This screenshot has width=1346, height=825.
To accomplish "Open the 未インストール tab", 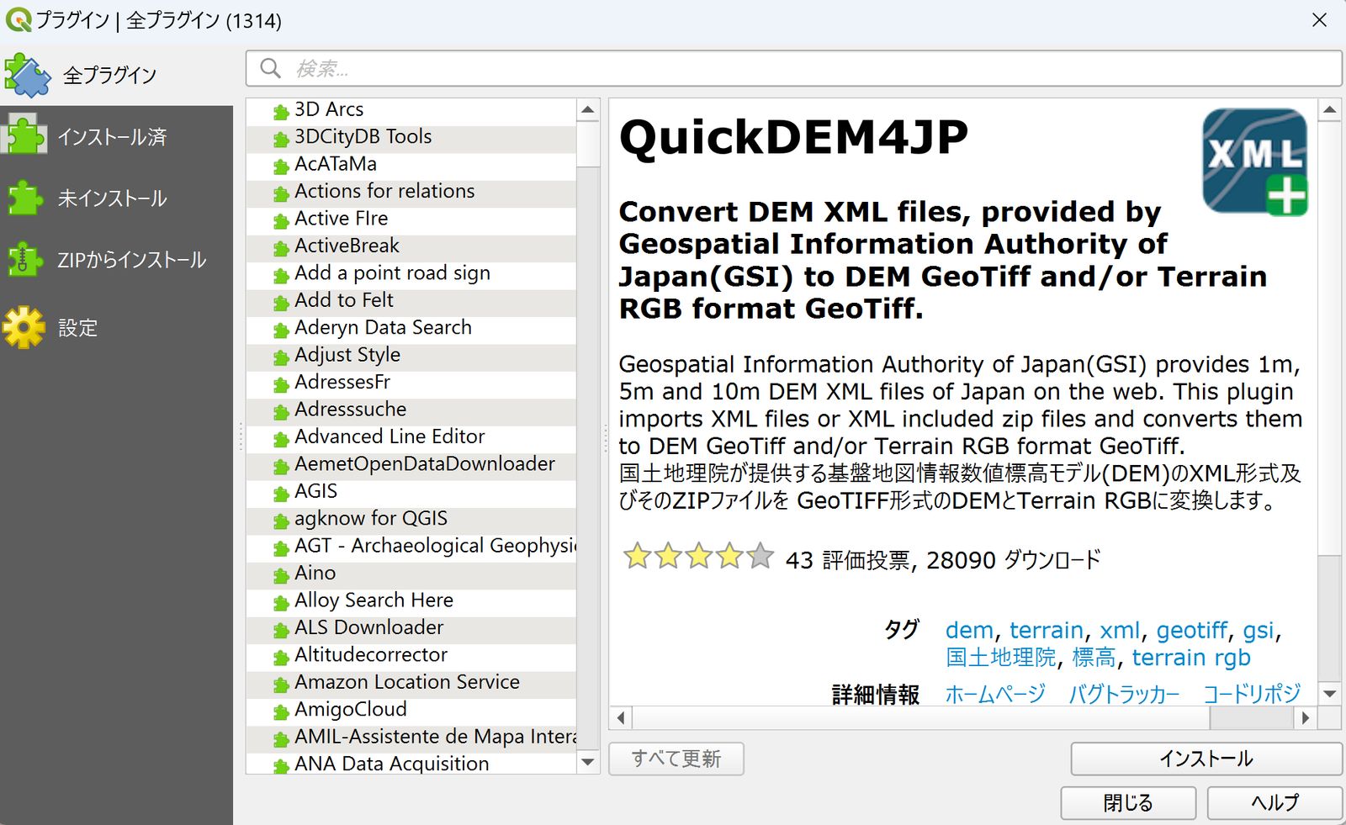I will click(x=116, y=198).
